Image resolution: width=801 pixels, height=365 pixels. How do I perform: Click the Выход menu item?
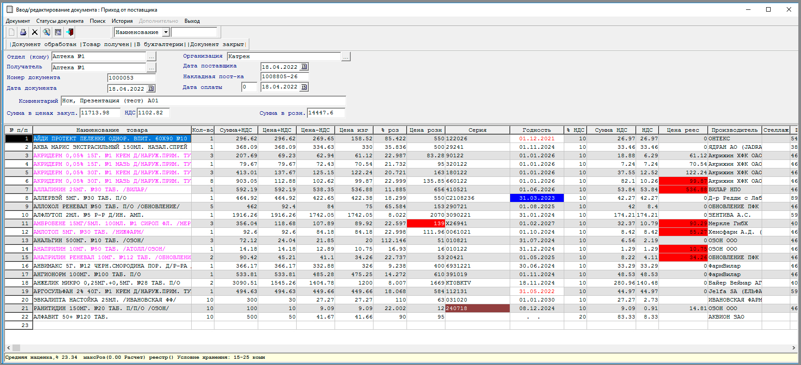(x=192, y=21)
